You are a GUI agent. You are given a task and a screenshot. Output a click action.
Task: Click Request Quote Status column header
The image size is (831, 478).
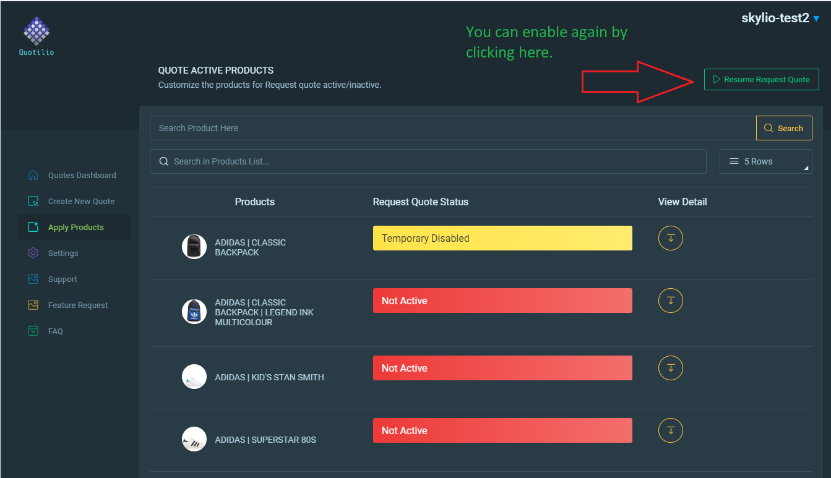pyautogui.click(x=421, y=202)
